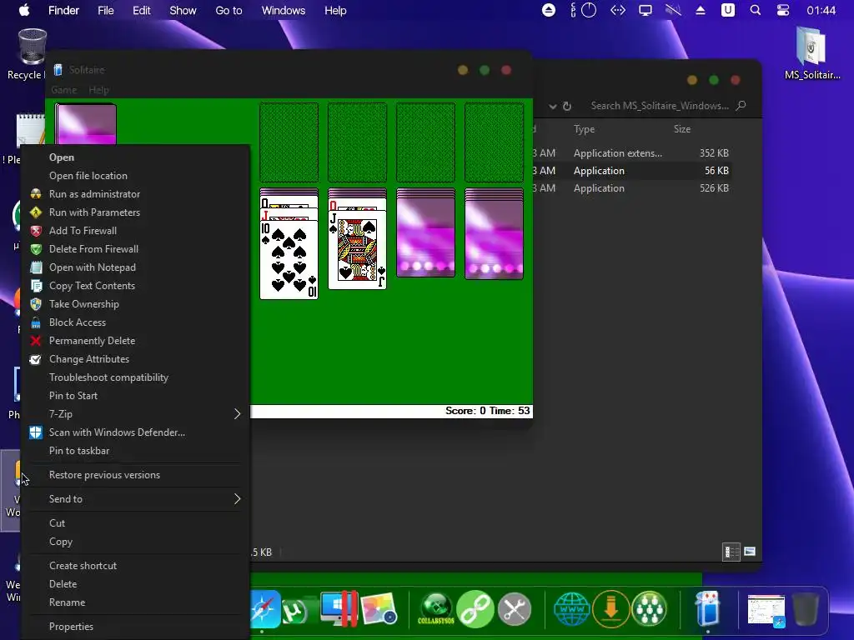Open the Photos icon in dock
854x640 pixels.
[x=379, y=609]
